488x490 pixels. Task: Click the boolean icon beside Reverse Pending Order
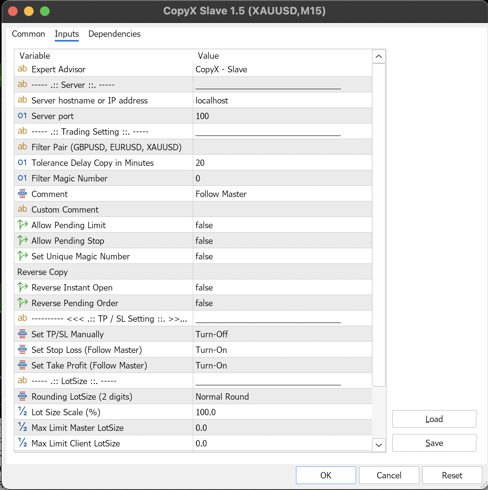point(22,303)
